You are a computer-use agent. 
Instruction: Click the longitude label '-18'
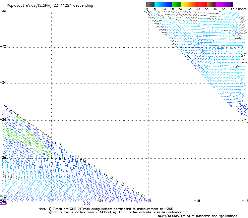[x=197, y=201]
